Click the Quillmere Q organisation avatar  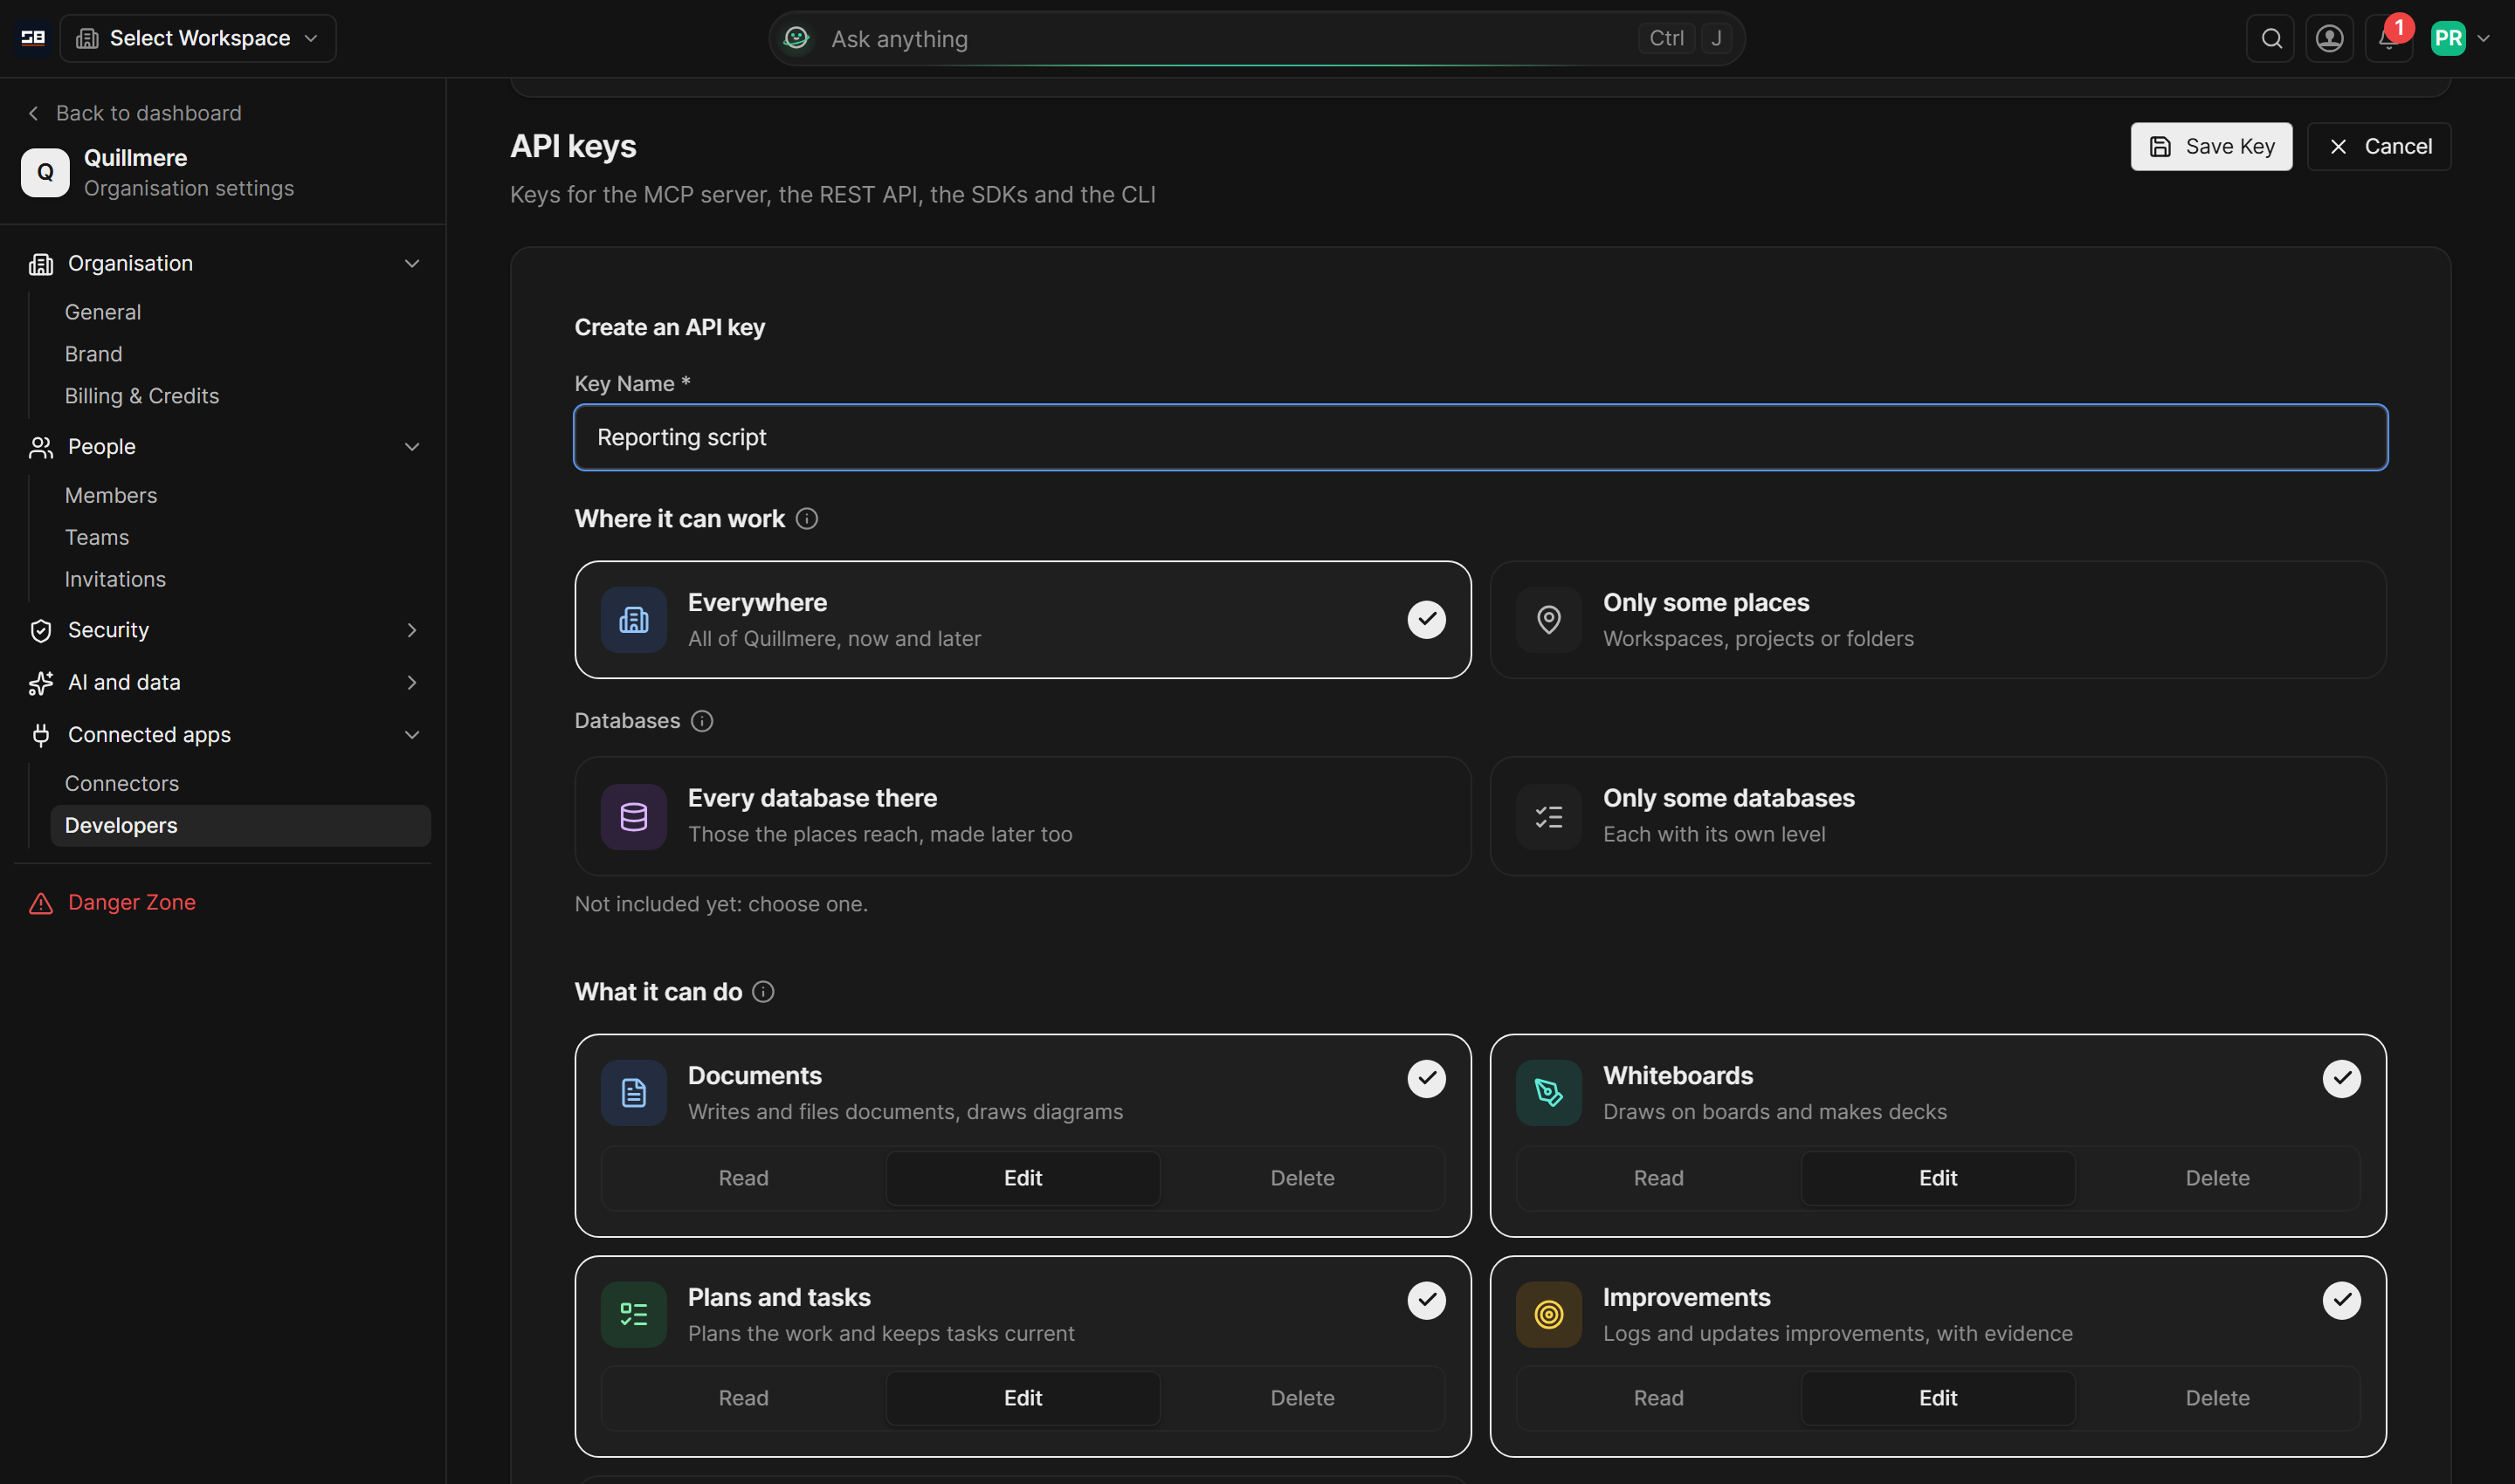[45, 172]
